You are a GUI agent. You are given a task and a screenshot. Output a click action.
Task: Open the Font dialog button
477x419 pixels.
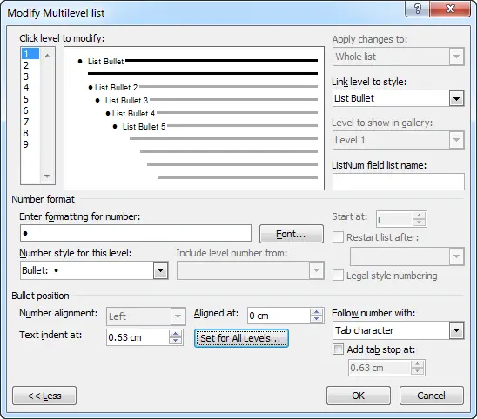(x=291, y=234)
